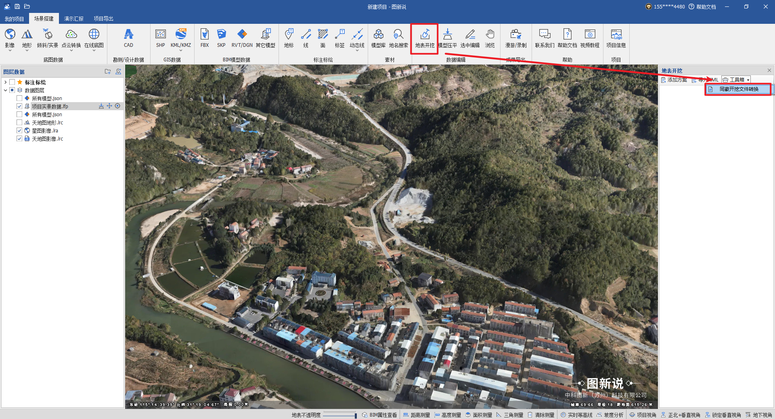Choose 同豪开挖文件转换 menu entry
Viewport: 775px width, 419px height.
(738, 89)
